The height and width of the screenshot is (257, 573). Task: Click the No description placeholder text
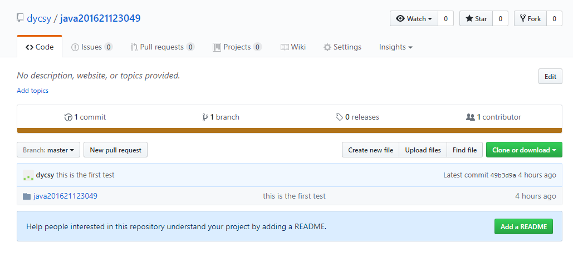[99, 76]
